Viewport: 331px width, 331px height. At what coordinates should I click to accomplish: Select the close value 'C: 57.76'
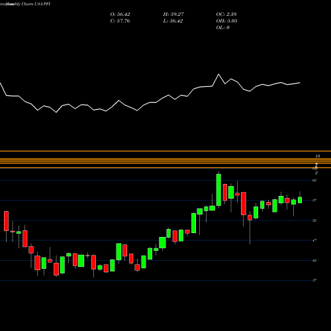click(x=120, y=21)
